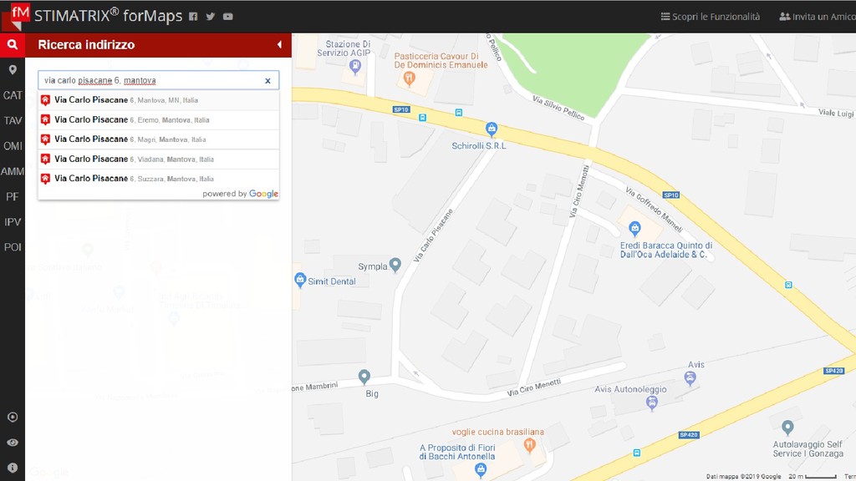Select Via Carlo Pisacane 6, Mantova, MN suggestion
This screenshot has width=856, height=481.
[x=158, y=100]
